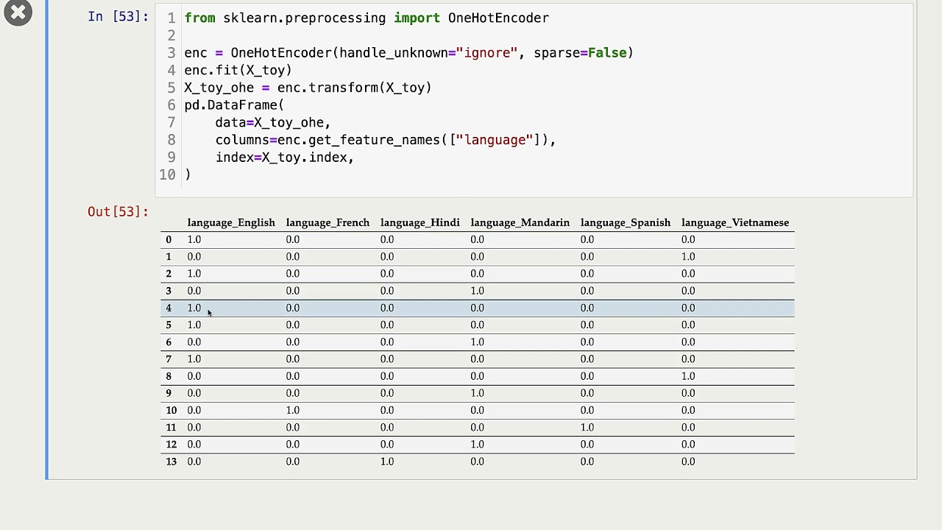Select the language_Spanish column header
The height and width of the screenshot is (530, 942).
(x=626, y=222)
